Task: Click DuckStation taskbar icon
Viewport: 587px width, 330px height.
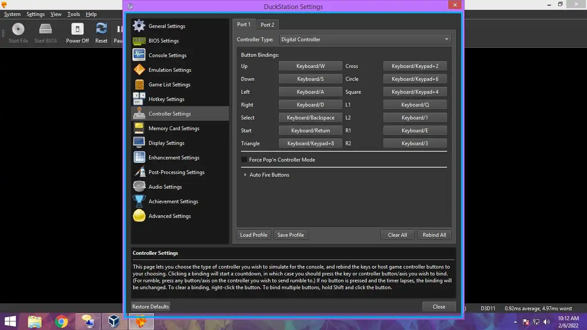Action: pyautogui.click(x=141, y=321)
